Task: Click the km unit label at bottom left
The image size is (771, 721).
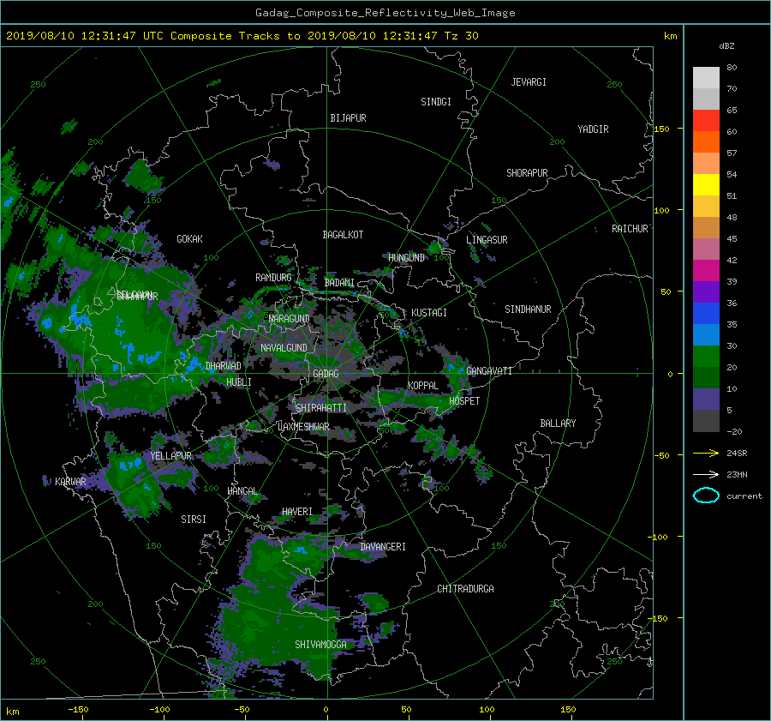Action: pyautogui.click(x=12, y=712)
